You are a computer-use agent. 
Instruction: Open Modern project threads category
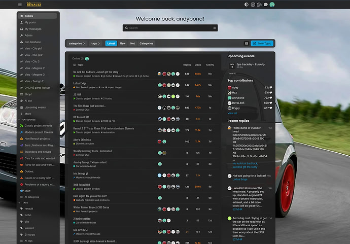pos(38,132)
